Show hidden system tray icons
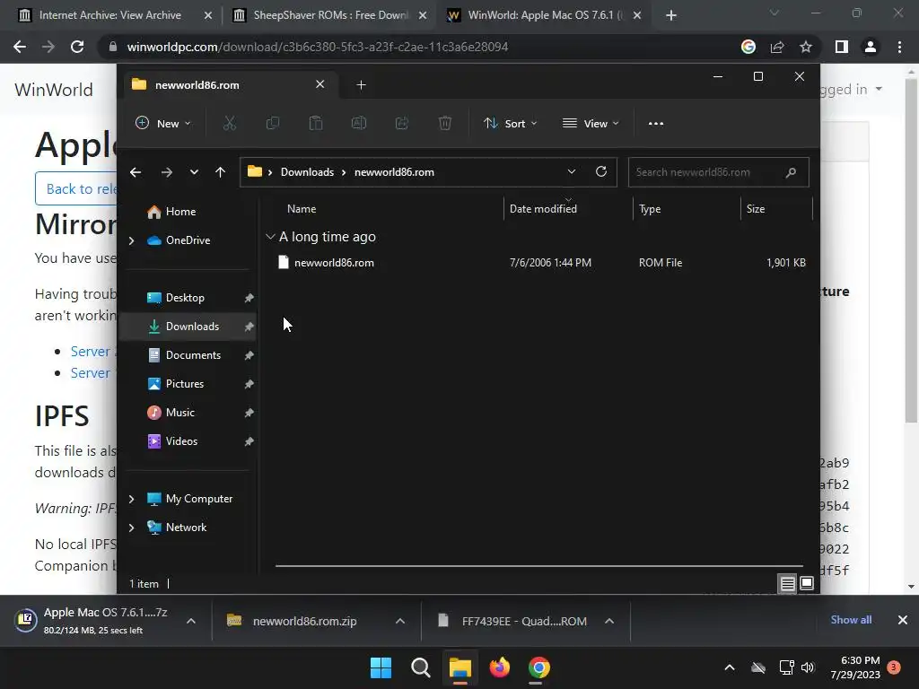This screenshot has height=689, width=919. 730,667
